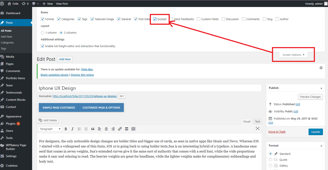Viewport: 328px width, 170px height.
Task: Click the post title input field
Action: 149,88
